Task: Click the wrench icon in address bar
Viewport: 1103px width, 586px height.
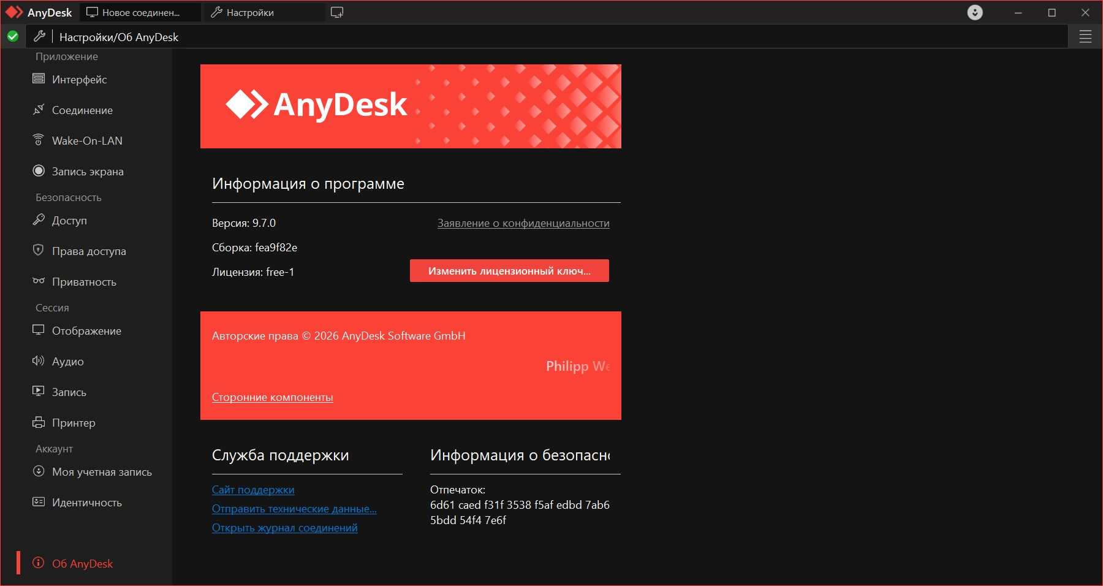Action: [40, 37]
